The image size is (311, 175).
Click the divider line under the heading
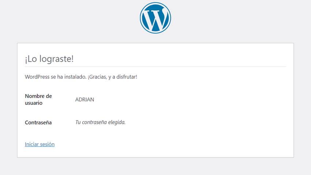(x=155, y=66)
